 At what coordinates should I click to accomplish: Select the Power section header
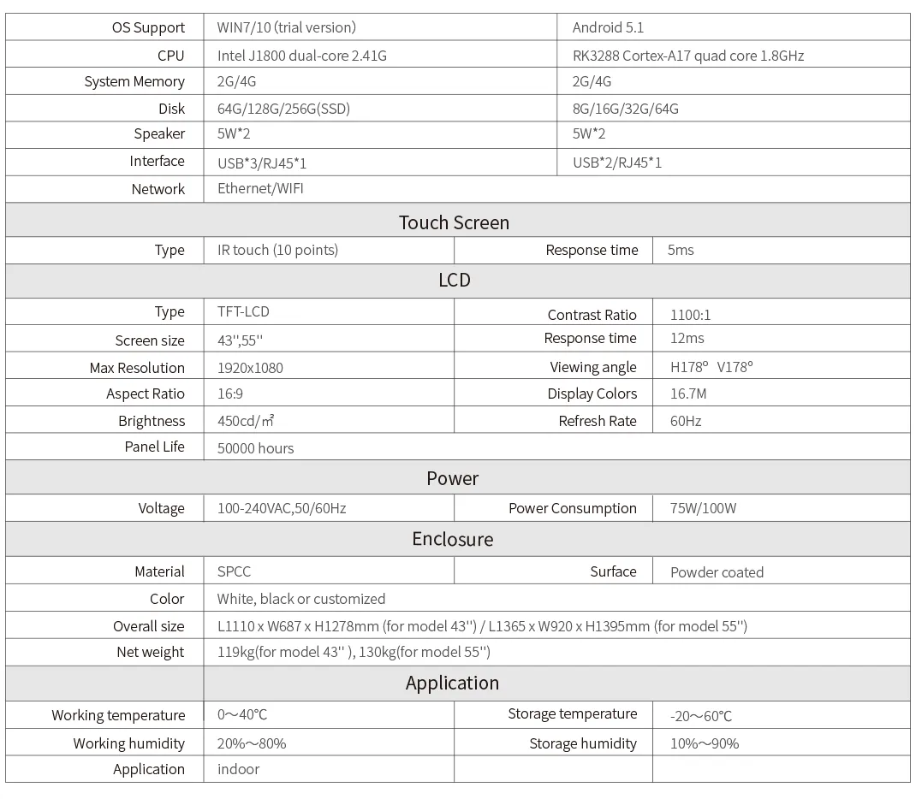(453, 478)
